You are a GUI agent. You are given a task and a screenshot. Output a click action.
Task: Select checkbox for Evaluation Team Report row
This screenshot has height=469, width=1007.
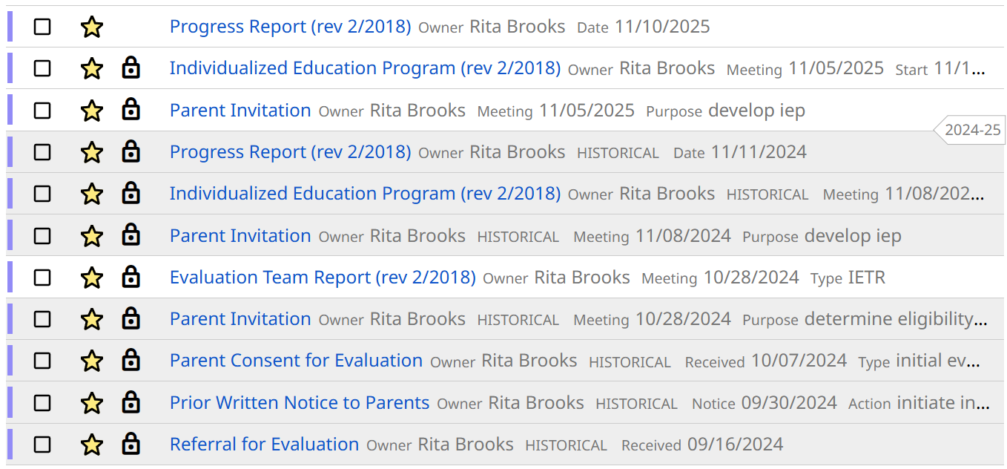[x=42, y=278]
